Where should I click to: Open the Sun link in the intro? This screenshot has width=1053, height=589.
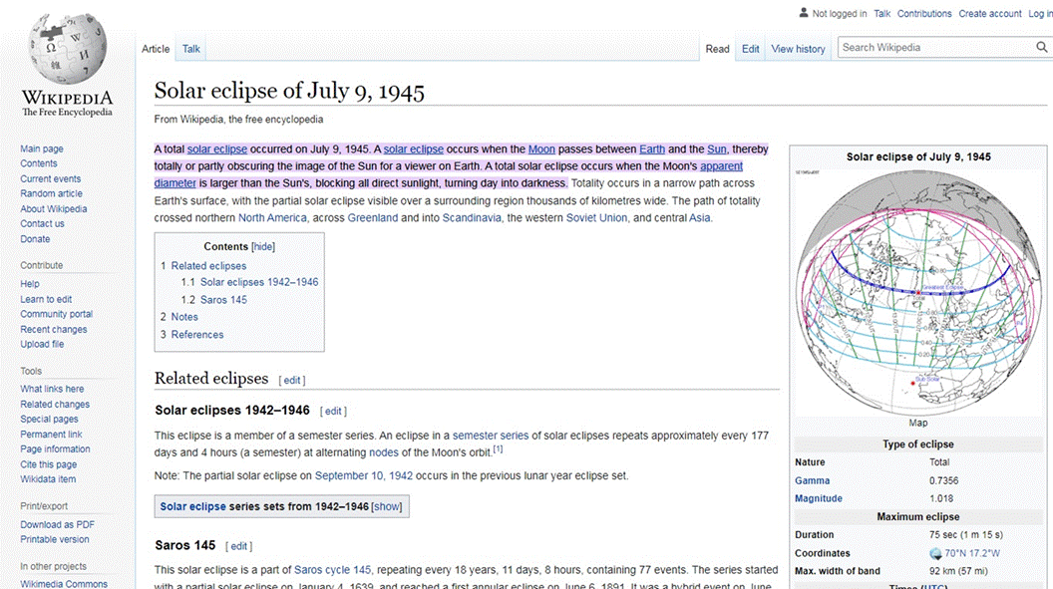(x=717, y=149)
